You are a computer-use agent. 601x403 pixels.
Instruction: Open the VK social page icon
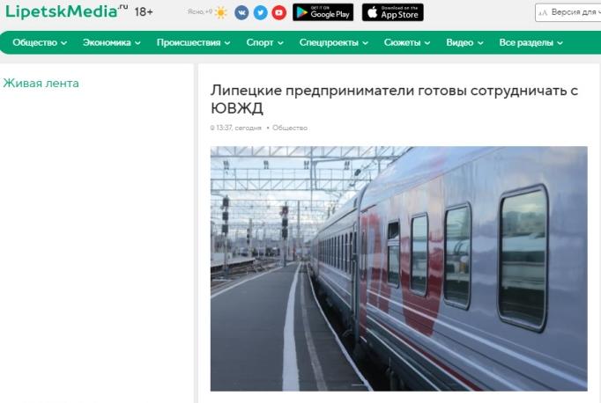point(241,13)
